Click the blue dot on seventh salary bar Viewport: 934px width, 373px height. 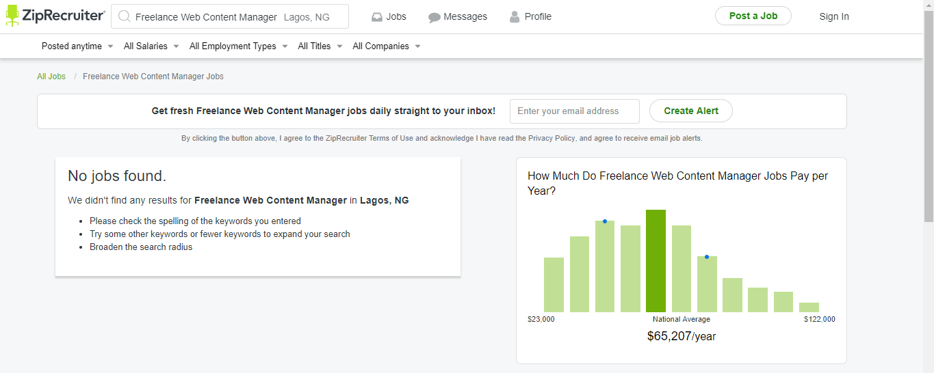(x=707, y=257)
